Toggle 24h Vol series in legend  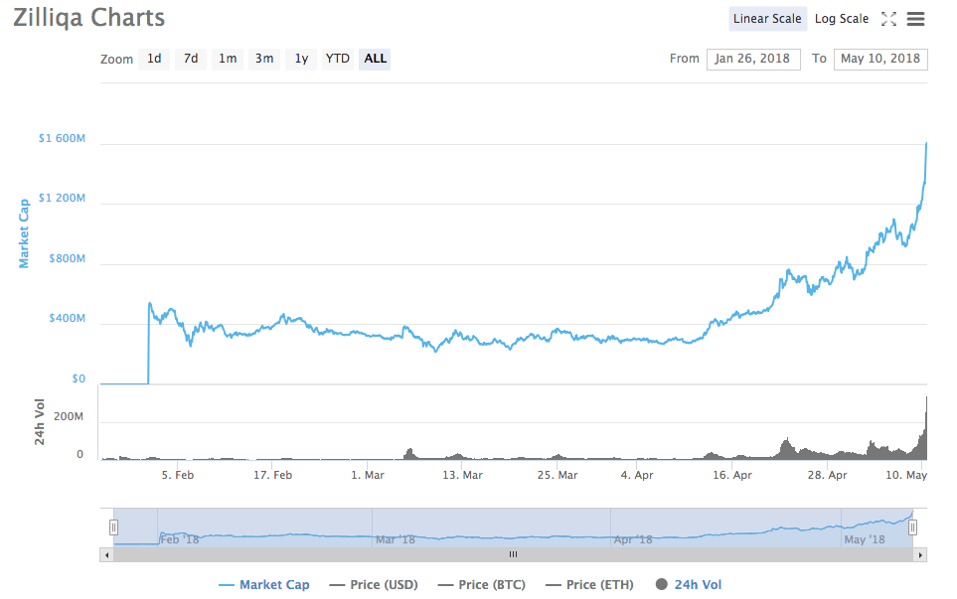[689, 584]
